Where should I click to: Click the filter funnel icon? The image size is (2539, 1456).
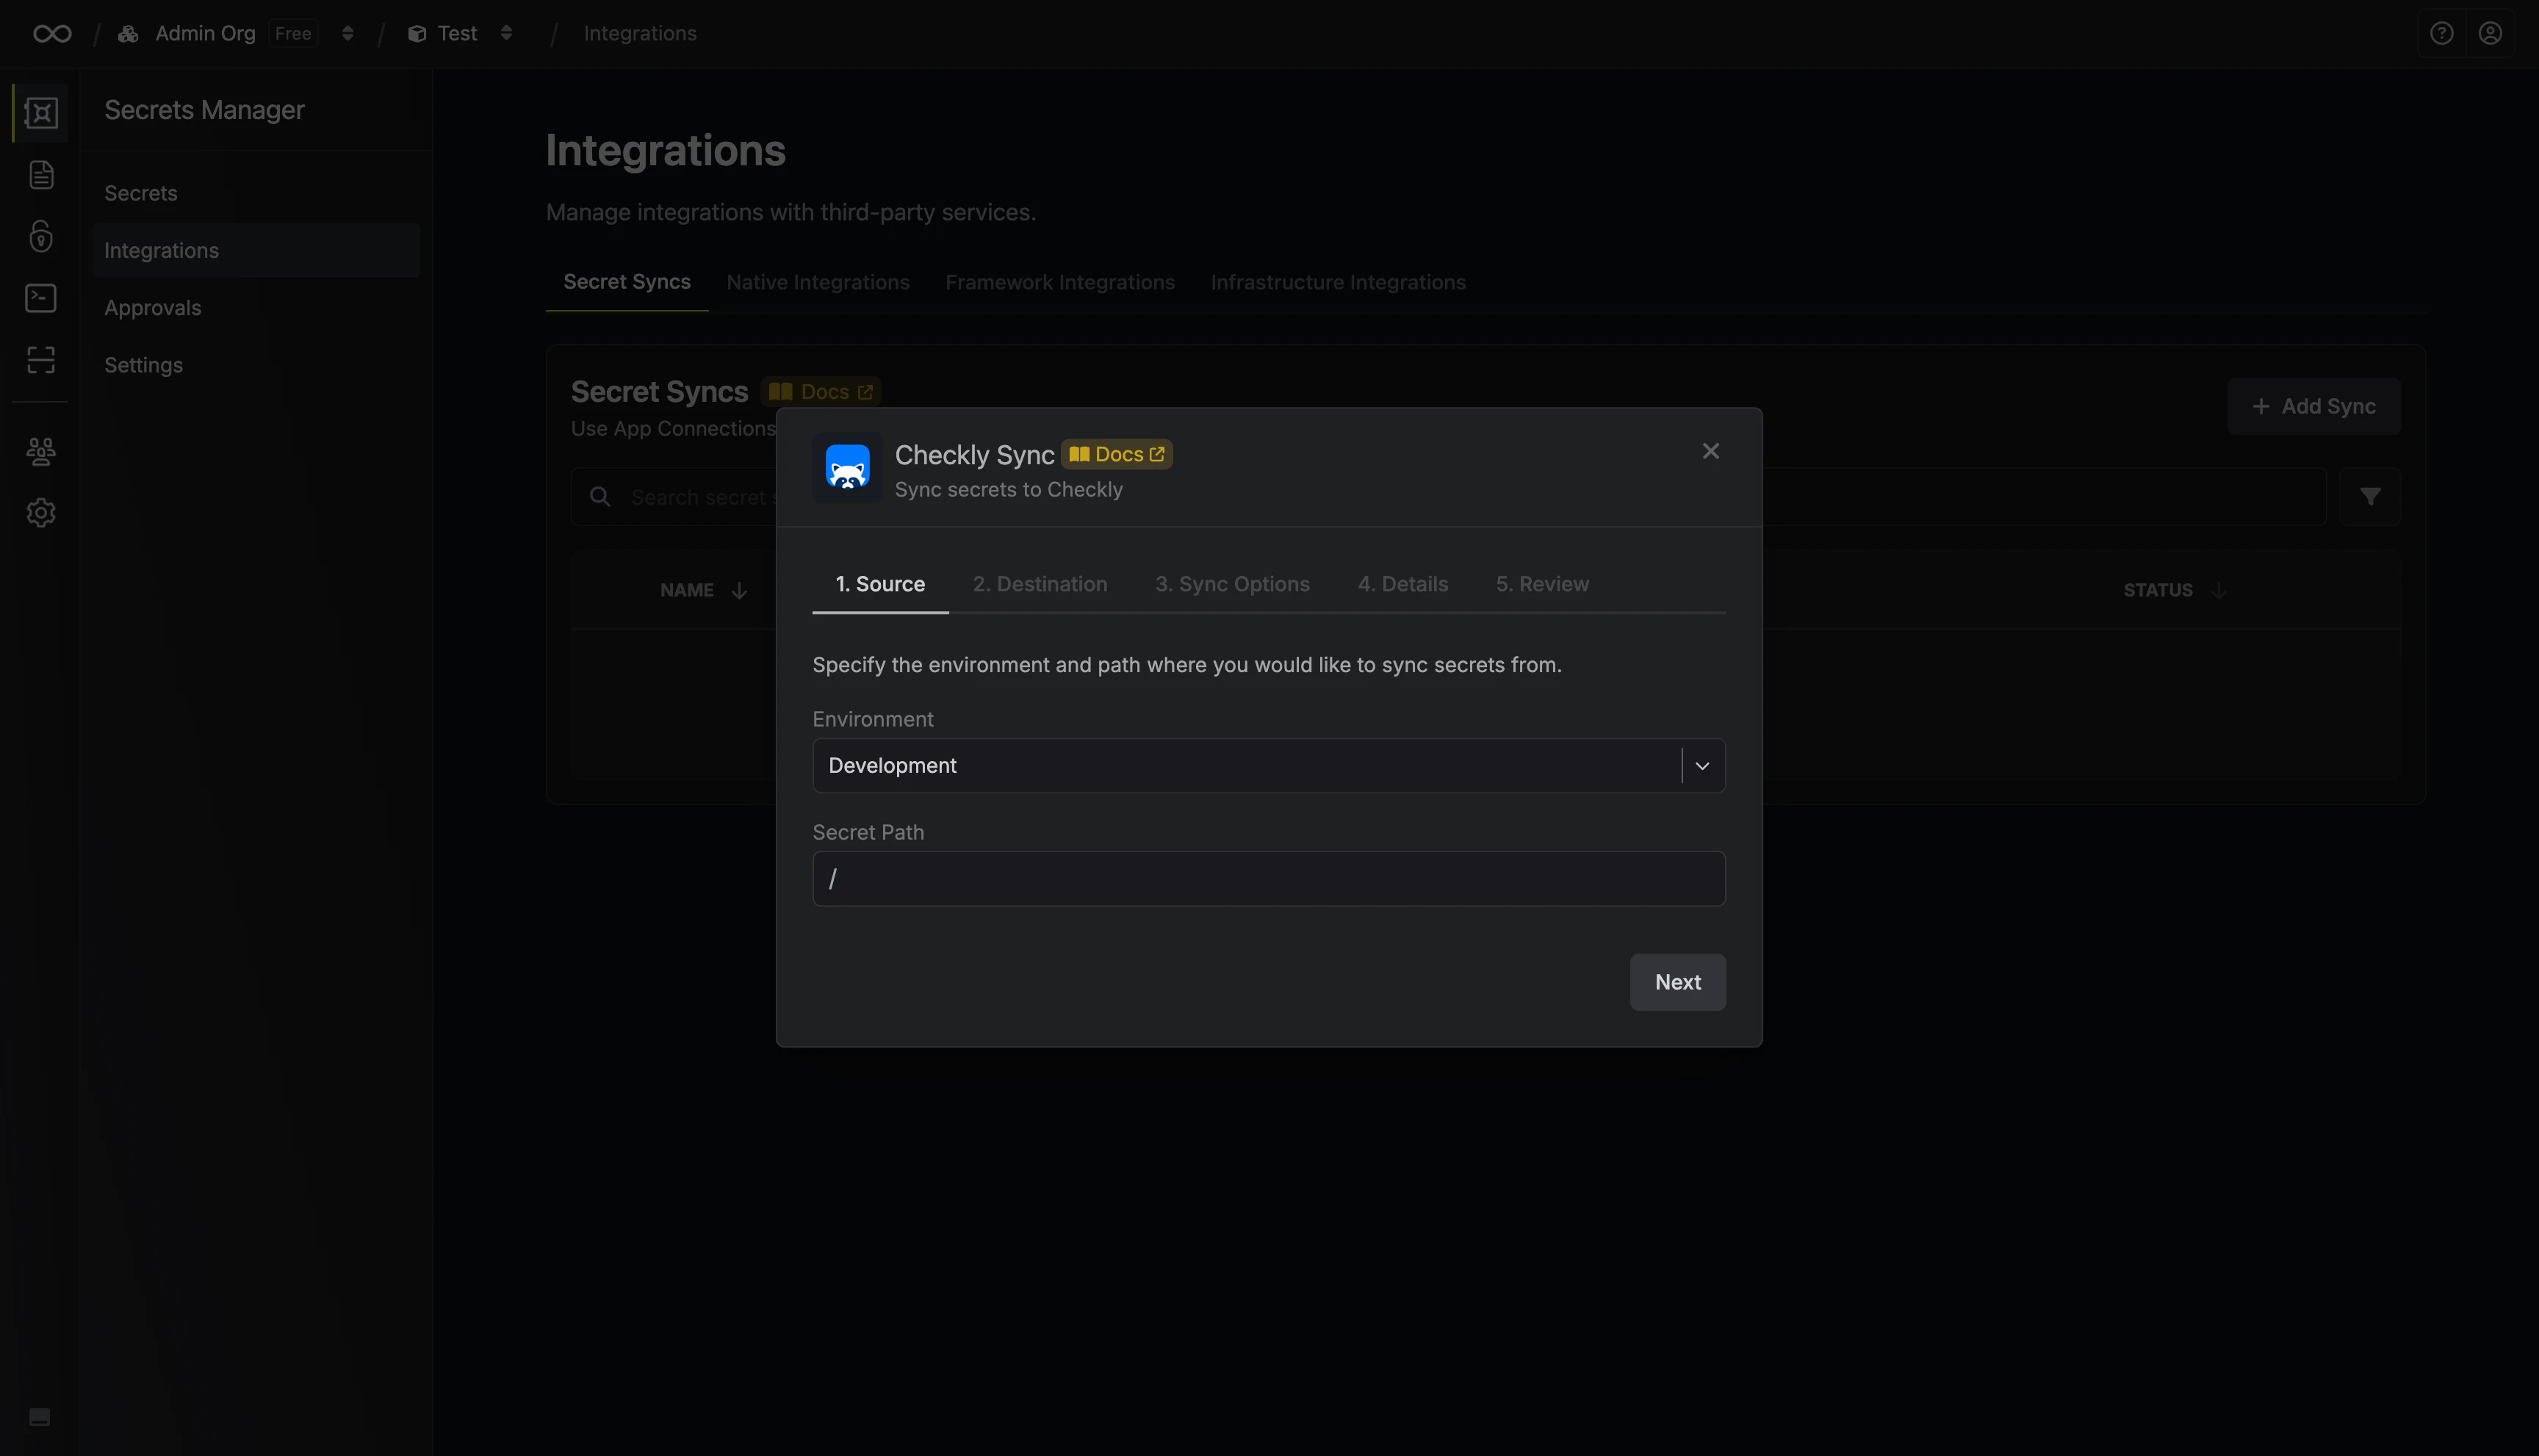click(x=2370, y=496)
